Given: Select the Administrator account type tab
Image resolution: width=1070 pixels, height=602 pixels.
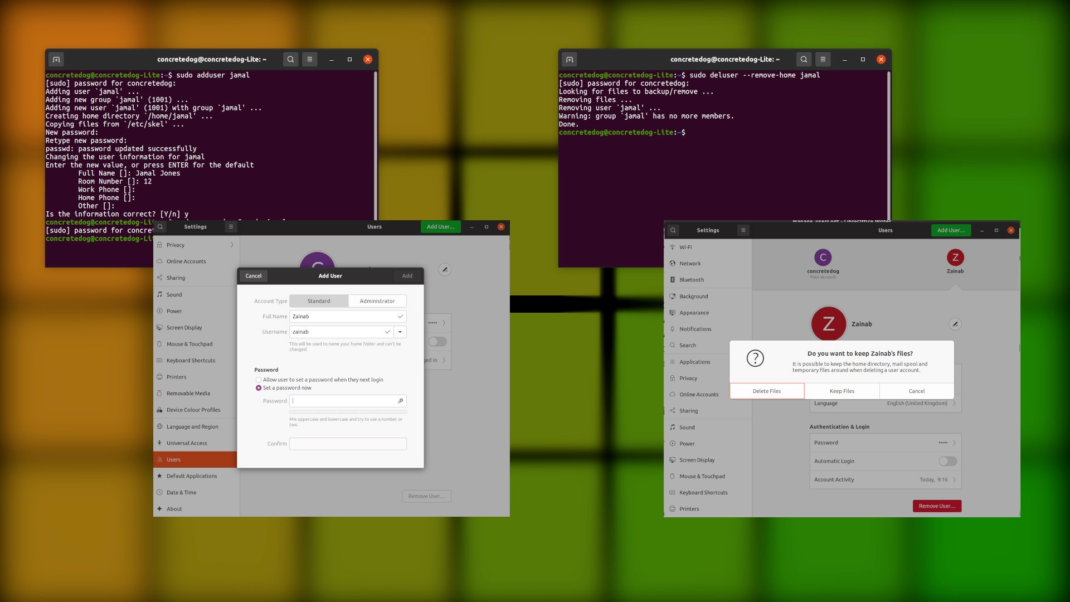Looking at the screenshot, I should 377,300.
